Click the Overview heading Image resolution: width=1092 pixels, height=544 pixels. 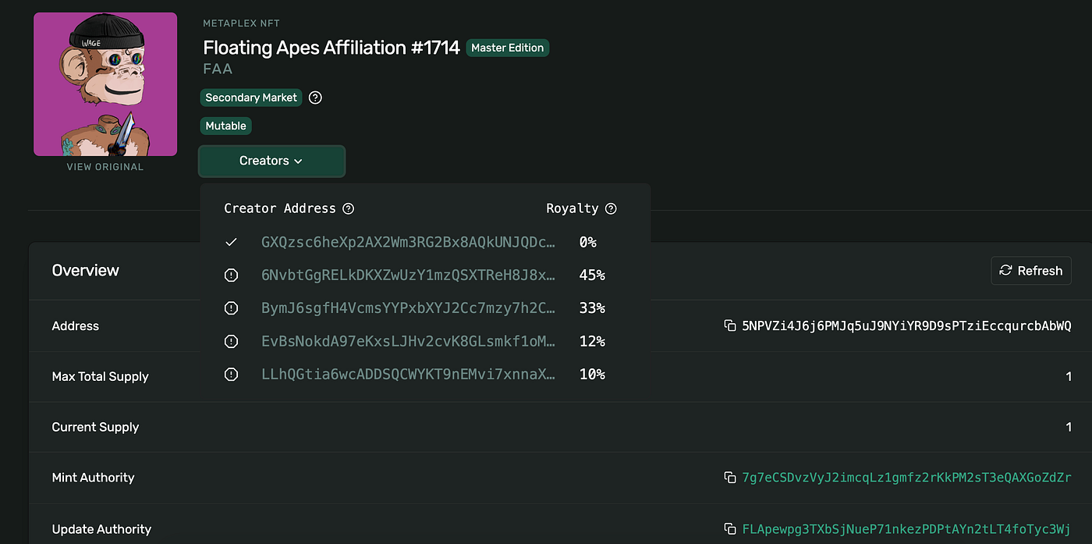point(86,270)
